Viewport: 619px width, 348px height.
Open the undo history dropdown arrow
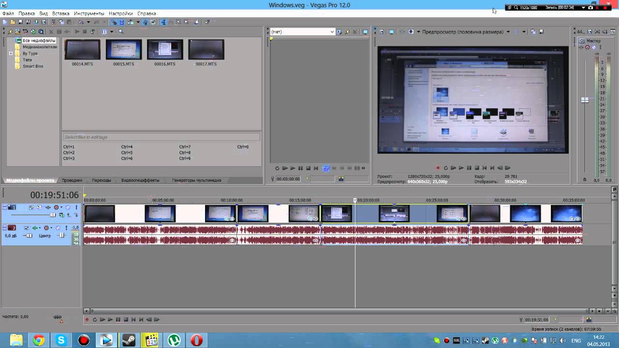[x=88, y=22]
